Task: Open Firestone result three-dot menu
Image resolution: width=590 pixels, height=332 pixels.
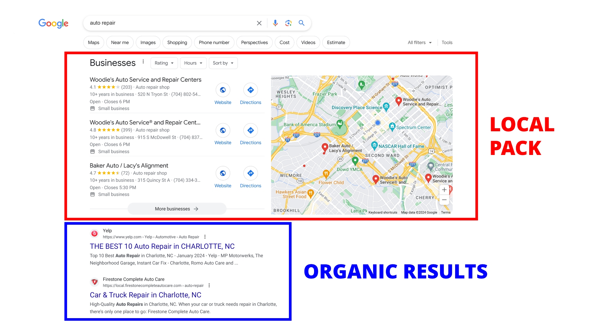Action: pyautogui.click(x=209, y=286)
